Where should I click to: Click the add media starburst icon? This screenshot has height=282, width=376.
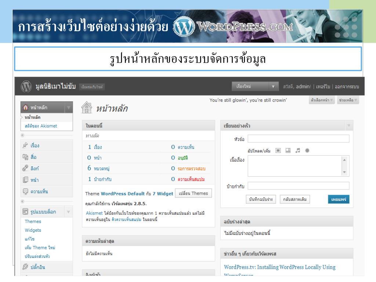point(307,151)
